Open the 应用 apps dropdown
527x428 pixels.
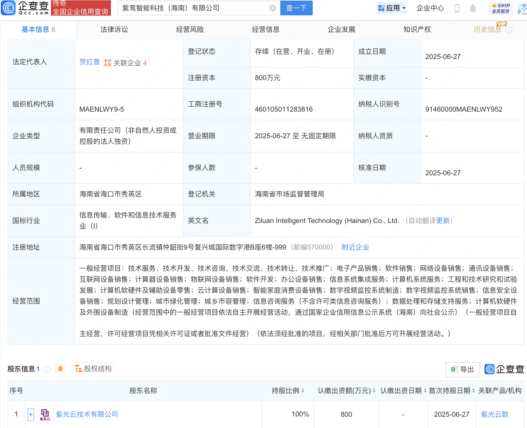(x=392, y=8)
